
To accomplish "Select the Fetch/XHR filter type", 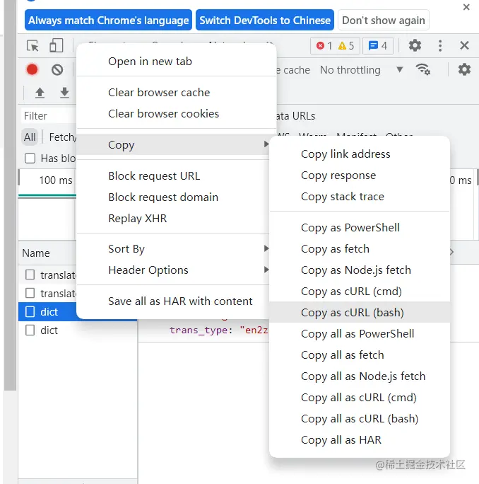I will coord(63,137).
